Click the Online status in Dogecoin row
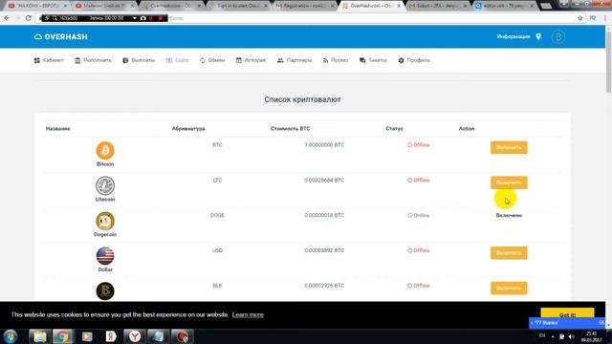This screenshot has height=344, width=612. tap(419, 215)
